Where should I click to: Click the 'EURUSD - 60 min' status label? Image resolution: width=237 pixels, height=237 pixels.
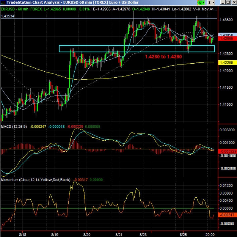point(14,9)
